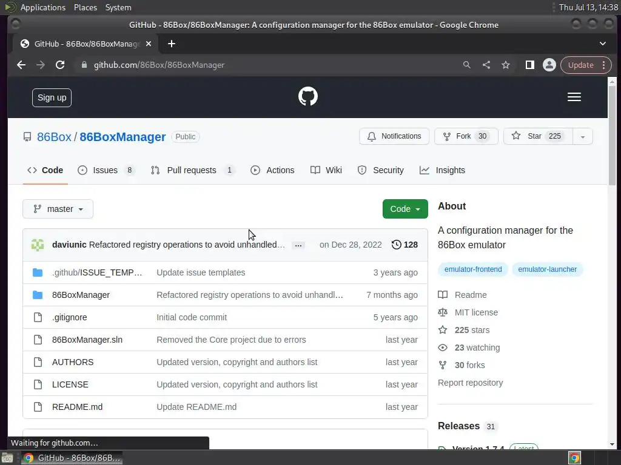Click daviunic's avatar image
This screenshot has height=465, width=621.
pyautogui.click(x=38, y=245)
